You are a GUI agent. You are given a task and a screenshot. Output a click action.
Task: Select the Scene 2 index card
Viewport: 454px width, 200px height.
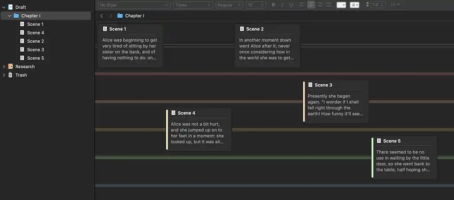tap(267, 46)
